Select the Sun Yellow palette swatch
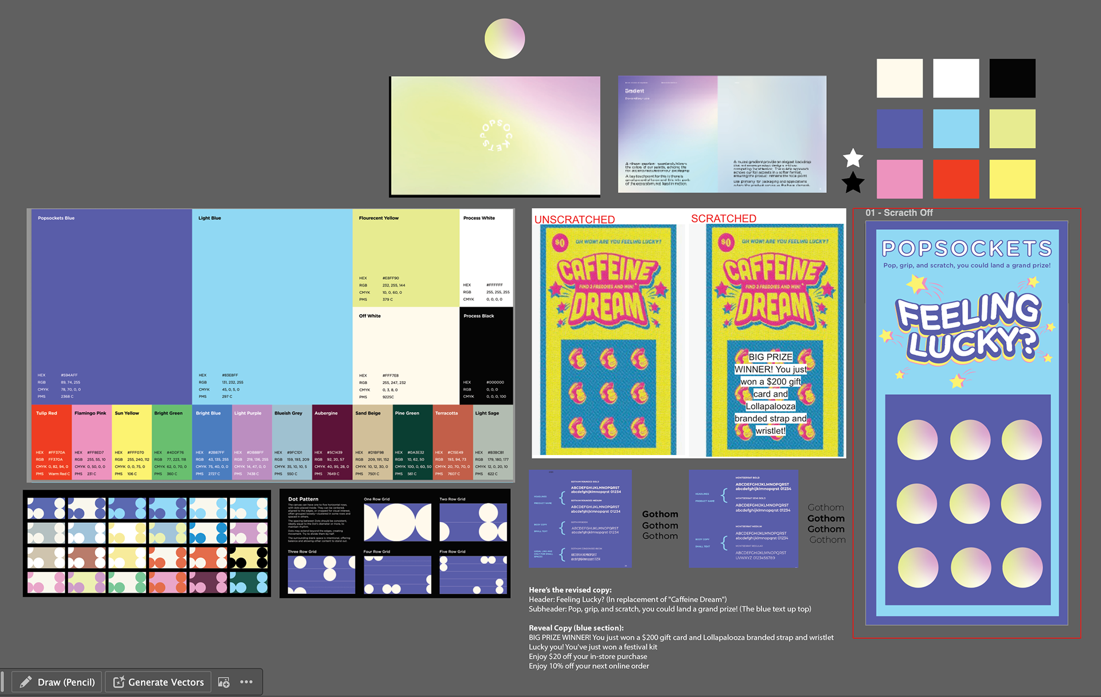The height and width of the screenshot is (697, 1101). [132, 443]
